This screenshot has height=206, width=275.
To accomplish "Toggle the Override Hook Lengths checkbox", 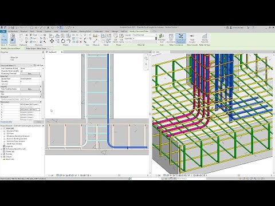I will click(21, 71).
